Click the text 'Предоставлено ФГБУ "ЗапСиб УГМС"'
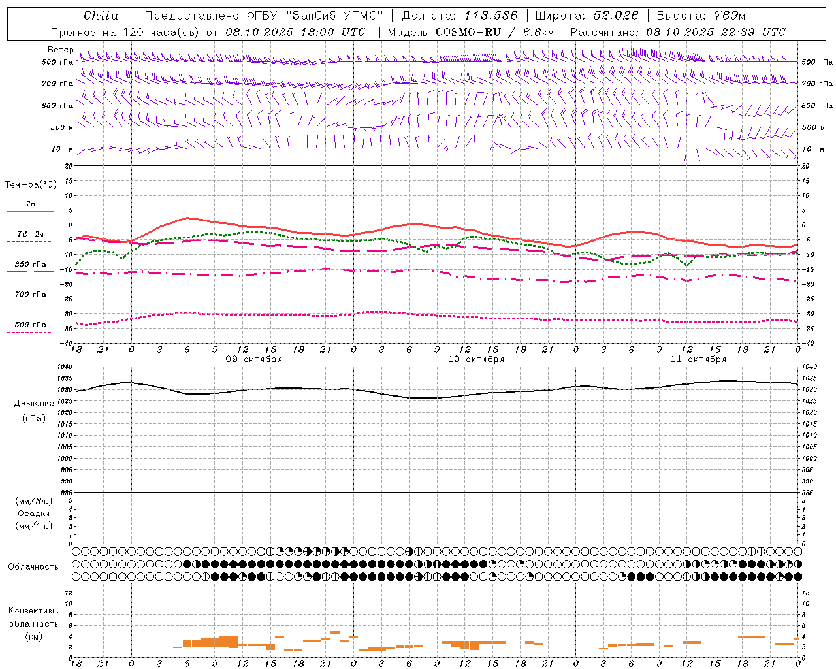This screenshot has width=836, height=669. [x=263, y=16]
